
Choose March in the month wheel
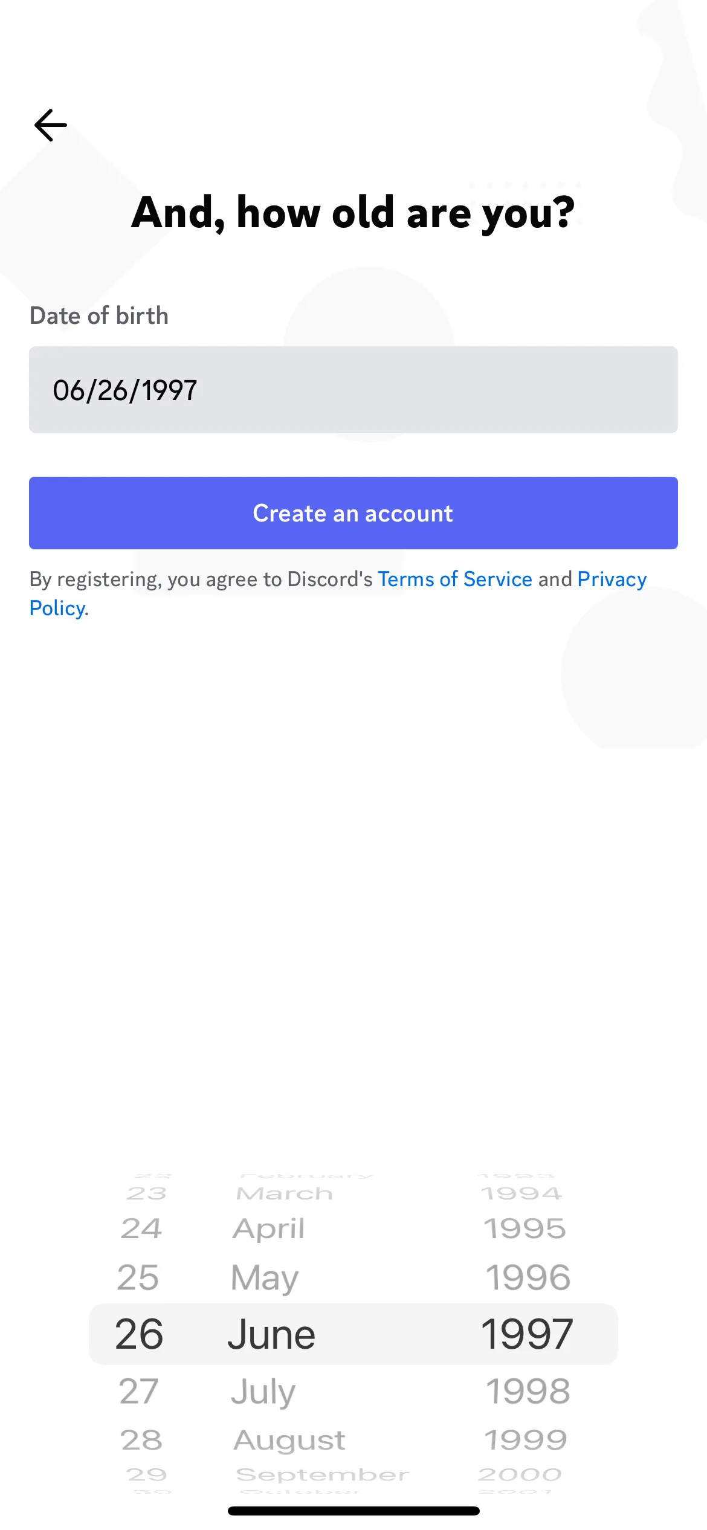(285, 1193)
